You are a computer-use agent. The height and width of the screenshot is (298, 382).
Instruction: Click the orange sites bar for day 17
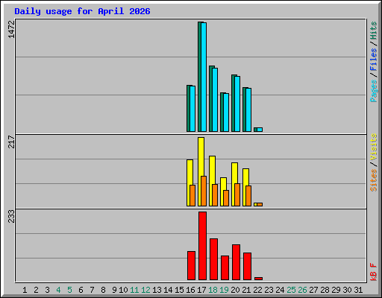coord(204,191)
